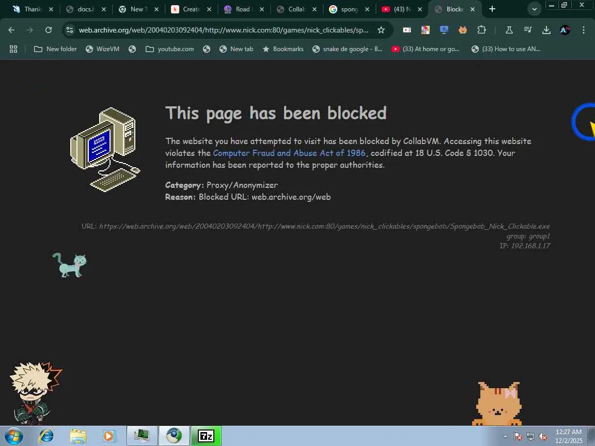Show downloads from the toolbar

click(546, 30)
